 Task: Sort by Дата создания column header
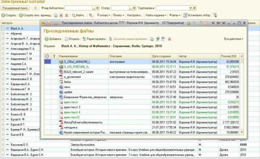pos(164,56)
